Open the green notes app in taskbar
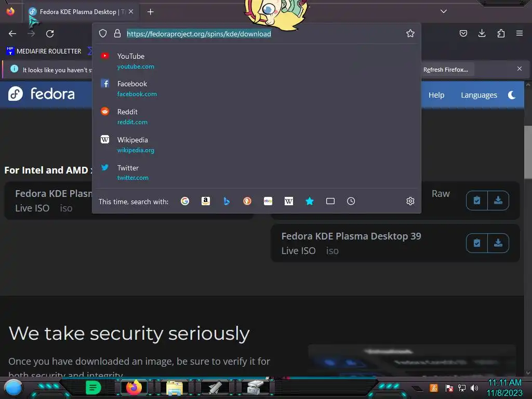Screen dimensions: 532x399 point(94,388)
